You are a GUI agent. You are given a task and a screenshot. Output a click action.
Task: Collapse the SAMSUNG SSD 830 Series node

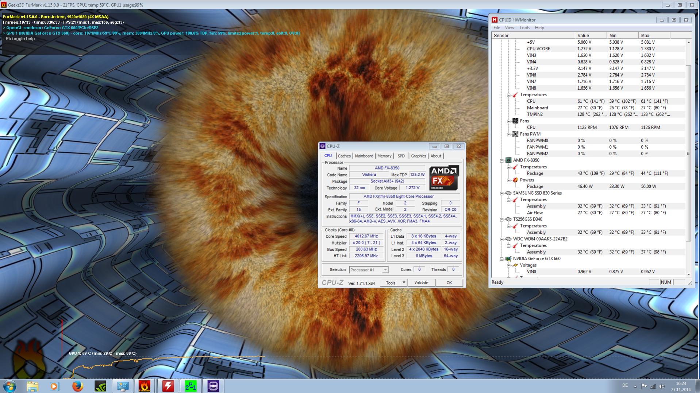[502, 193]
